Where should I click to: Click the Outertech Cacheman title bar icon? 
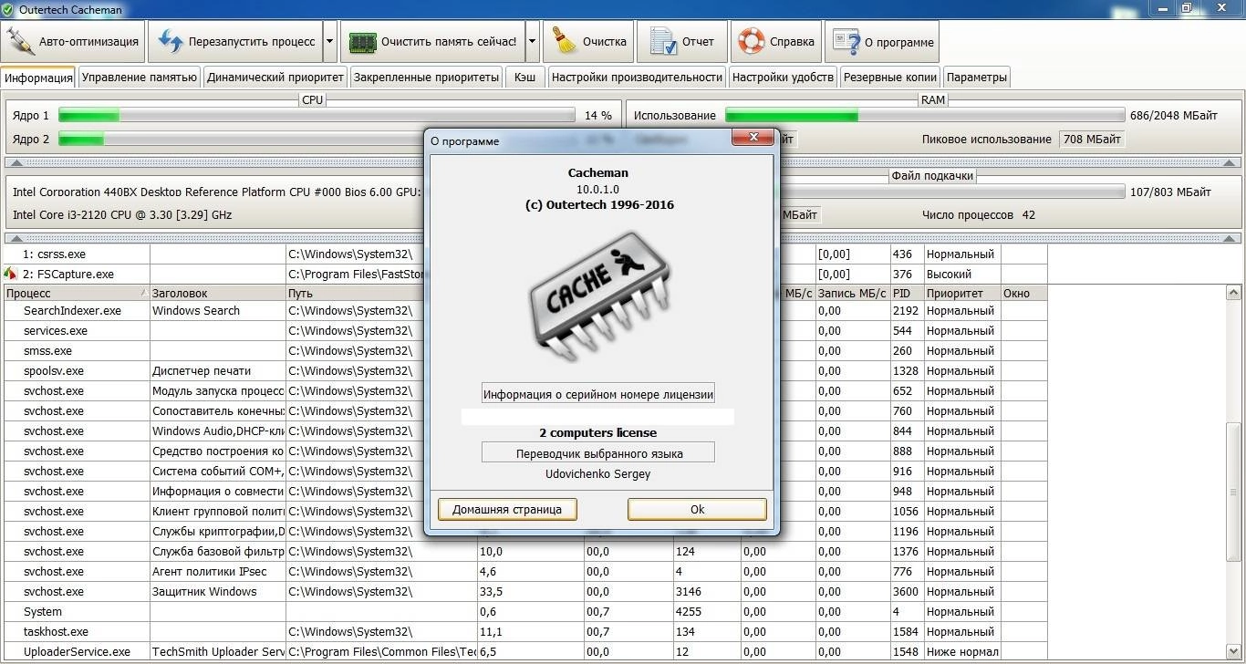click(x=9, y=9)
